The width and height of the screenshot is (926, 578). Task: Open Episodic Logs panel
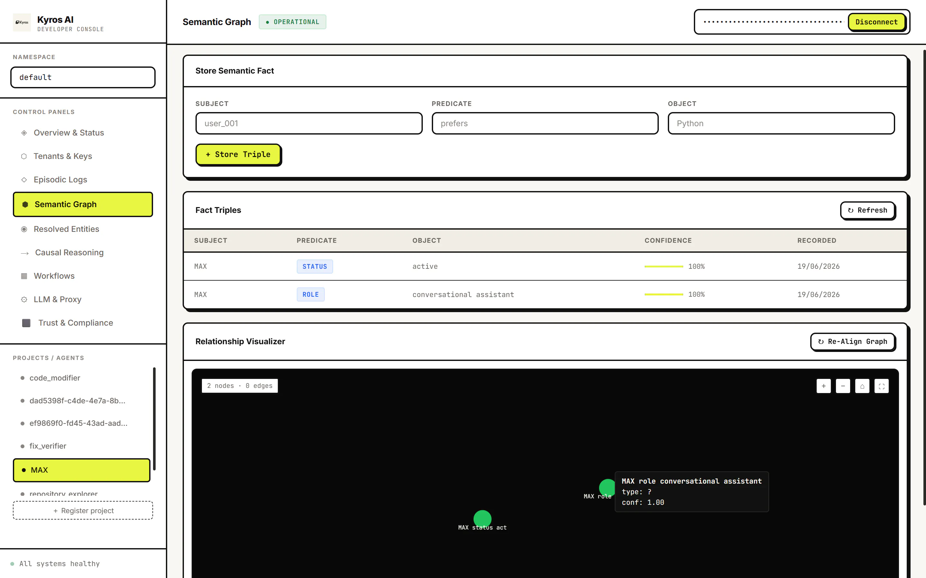coord(83,179)
